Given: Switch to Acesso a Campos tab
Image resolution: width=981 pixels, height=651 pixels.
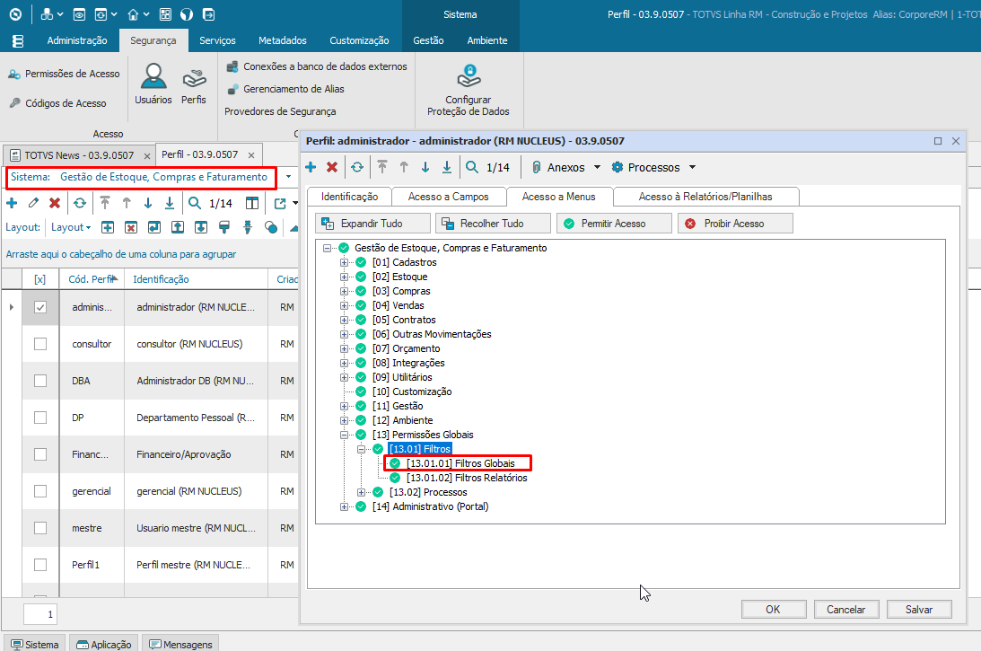Looking at the screenshot, I should [x=449, y=197].
